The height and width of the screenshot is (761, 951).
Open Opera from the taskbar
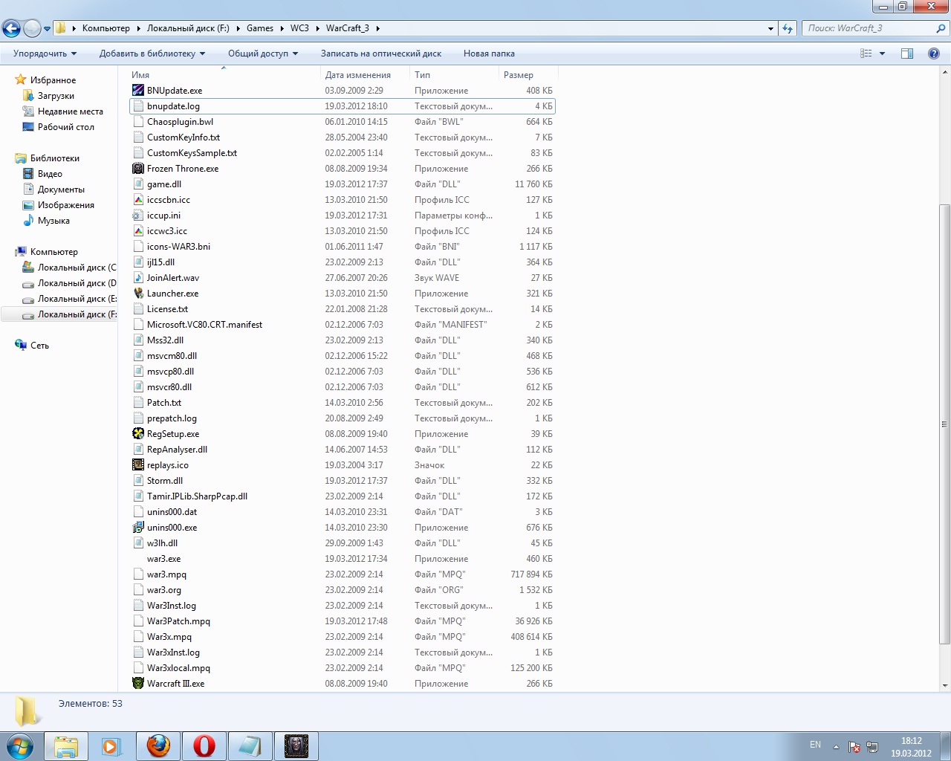click(x=204, y=746)
